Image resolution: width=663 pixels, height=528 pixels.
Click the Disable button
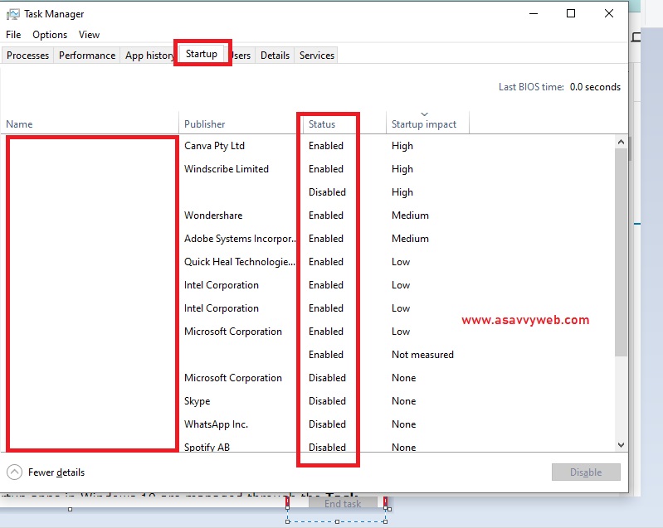[586, 472]
